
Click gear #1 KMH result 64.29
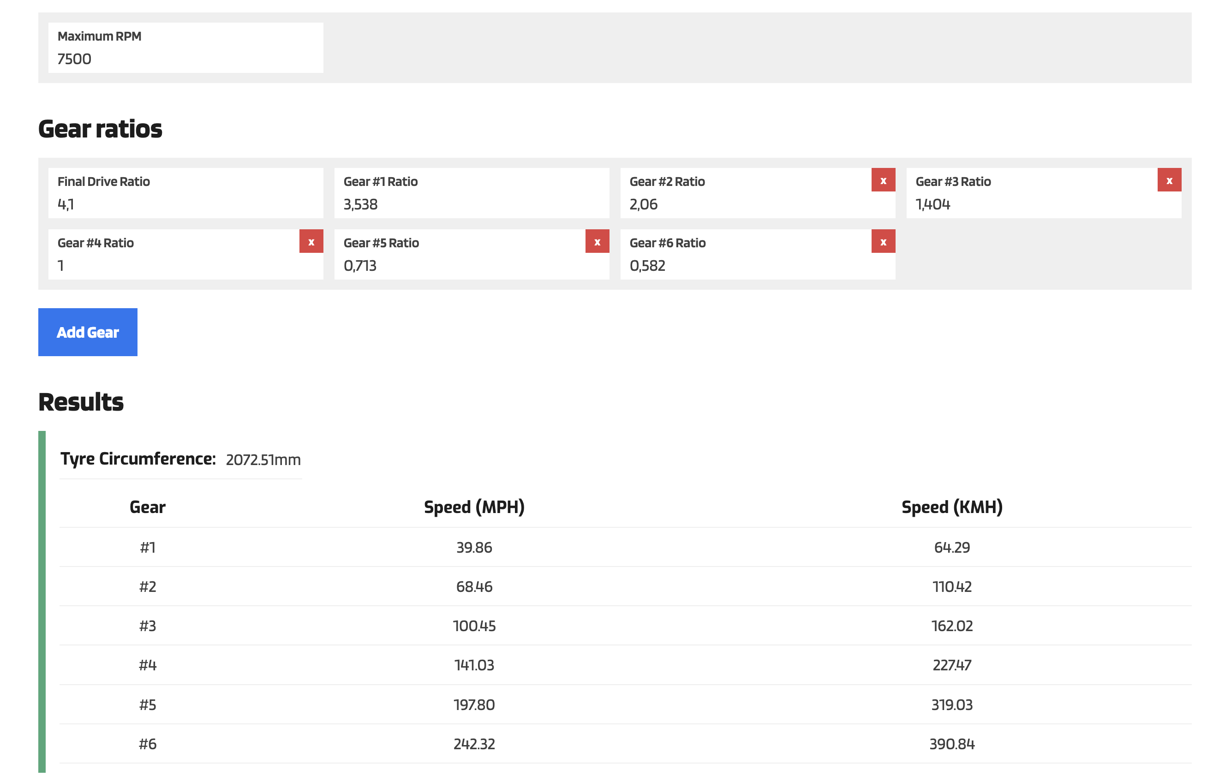(x=951, y=548)
